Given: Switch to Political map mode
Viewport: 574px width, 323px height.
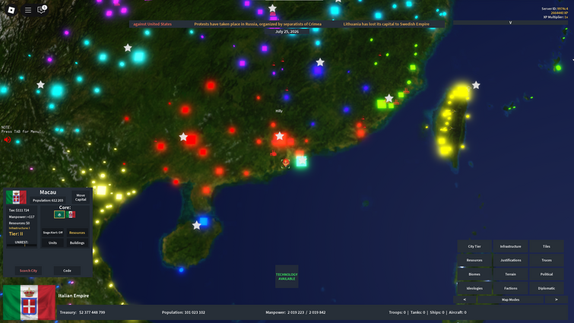Looking at the screenshot, I should (x=547, y=274).
